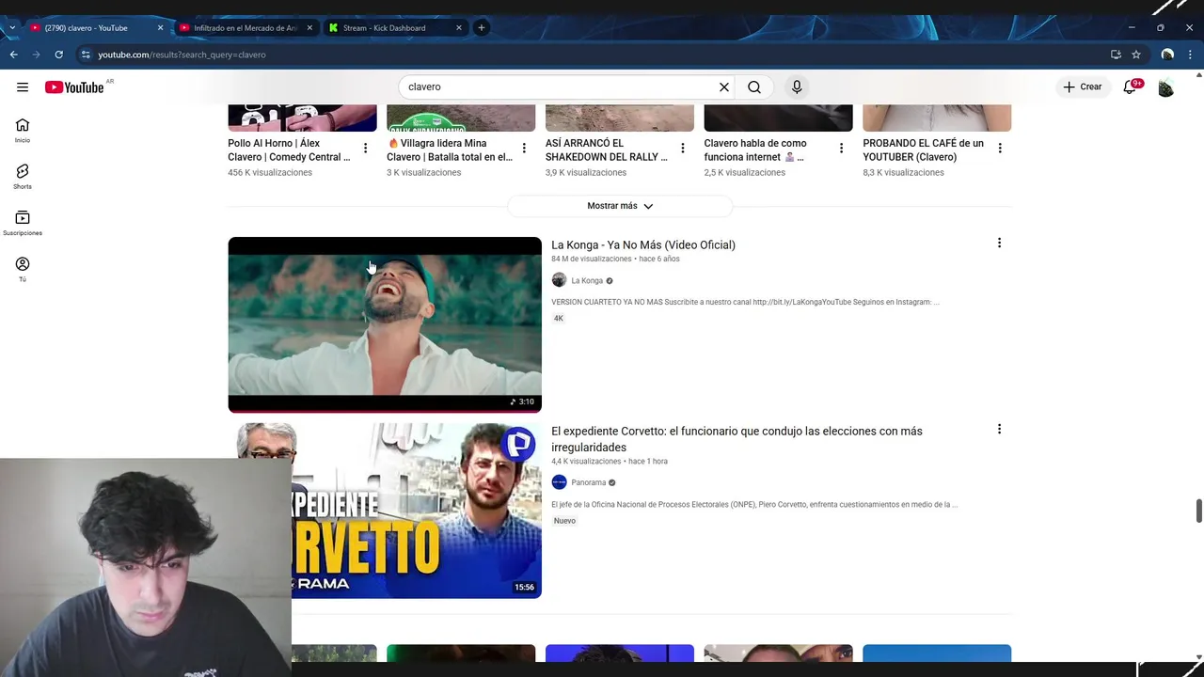Viewport: 1204px width, 677px height.
Task: Click the magnifier search button
Action: pos(754,87)
